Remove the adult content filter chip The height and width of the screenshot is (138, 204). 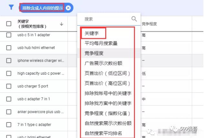tap(68, 8)
